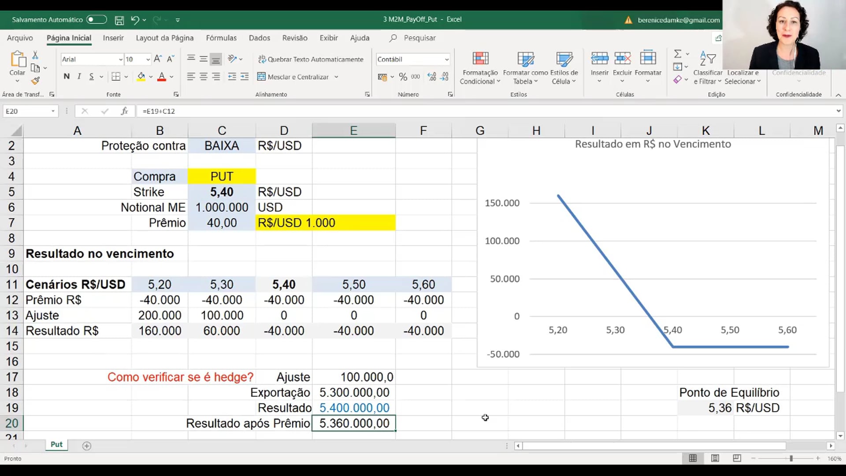Open the cell borders dropdown
The width and height of the screenshot is (846, 476).
pos(126,77)
